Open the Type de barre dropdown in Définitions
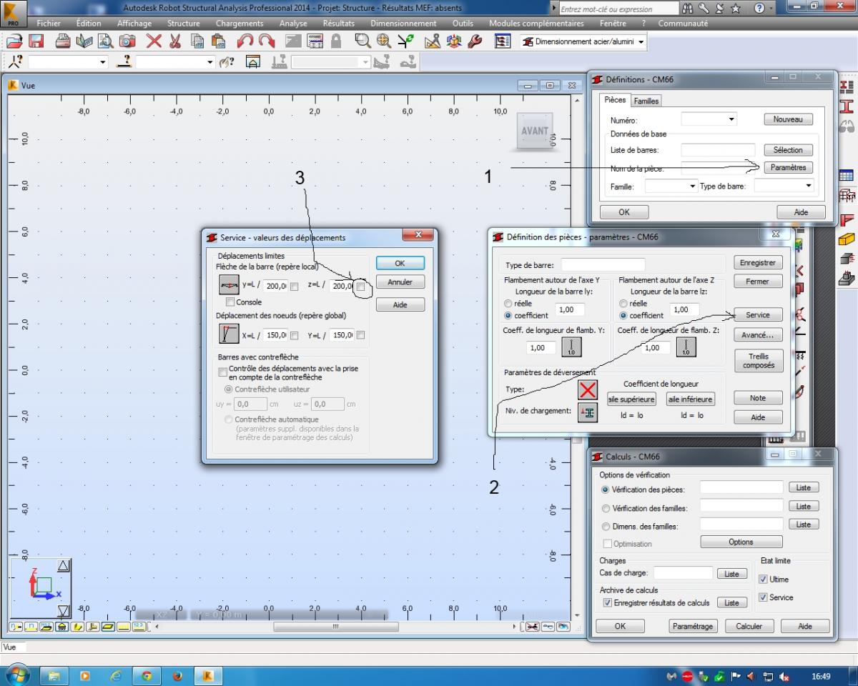Viewport: 858px width, 686px height. 809,186
